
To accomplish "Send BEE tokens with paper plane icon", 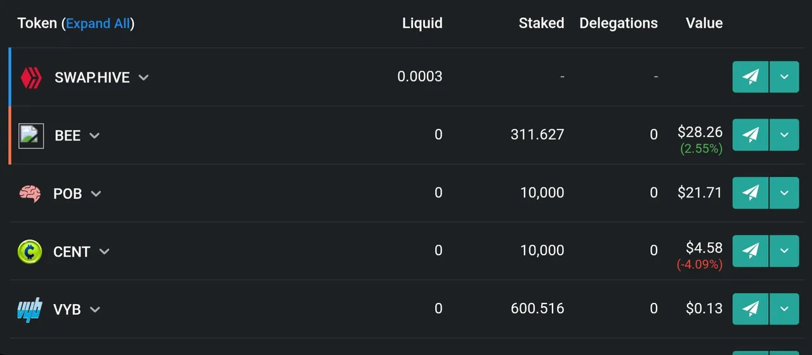I will coord(750,135).
